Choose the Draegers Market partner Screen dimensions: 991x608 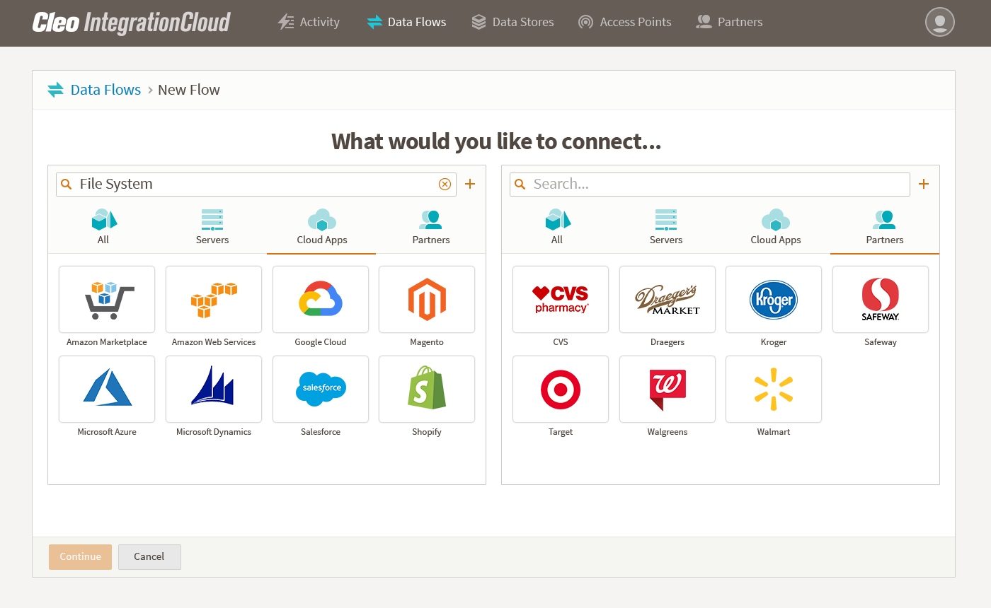668,299
